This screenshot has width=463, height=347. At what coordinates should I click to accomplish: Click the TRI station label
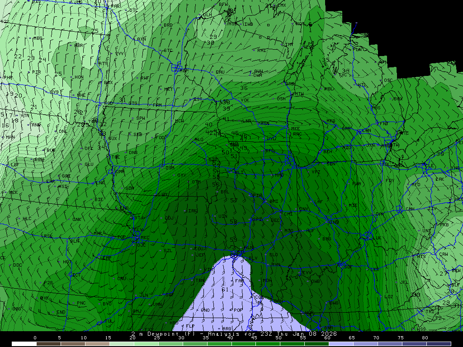[x=430, y=312]
